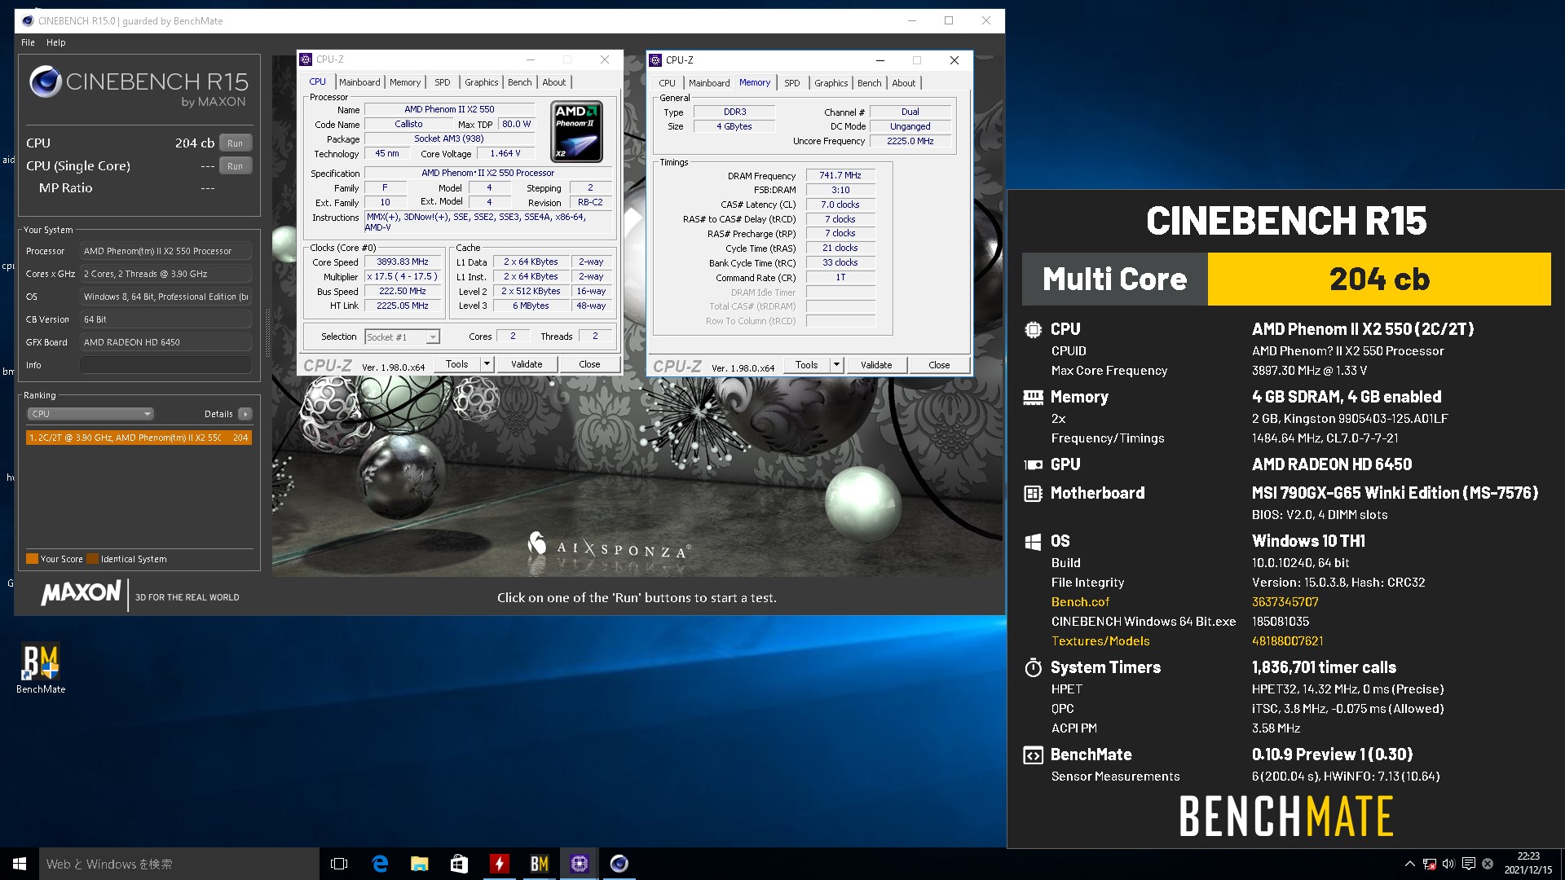This screenshot has height=880, width=1565.
Task: Click Validate in left CPU-Z window
Action: pyautogui.click(x=527, y=364)
